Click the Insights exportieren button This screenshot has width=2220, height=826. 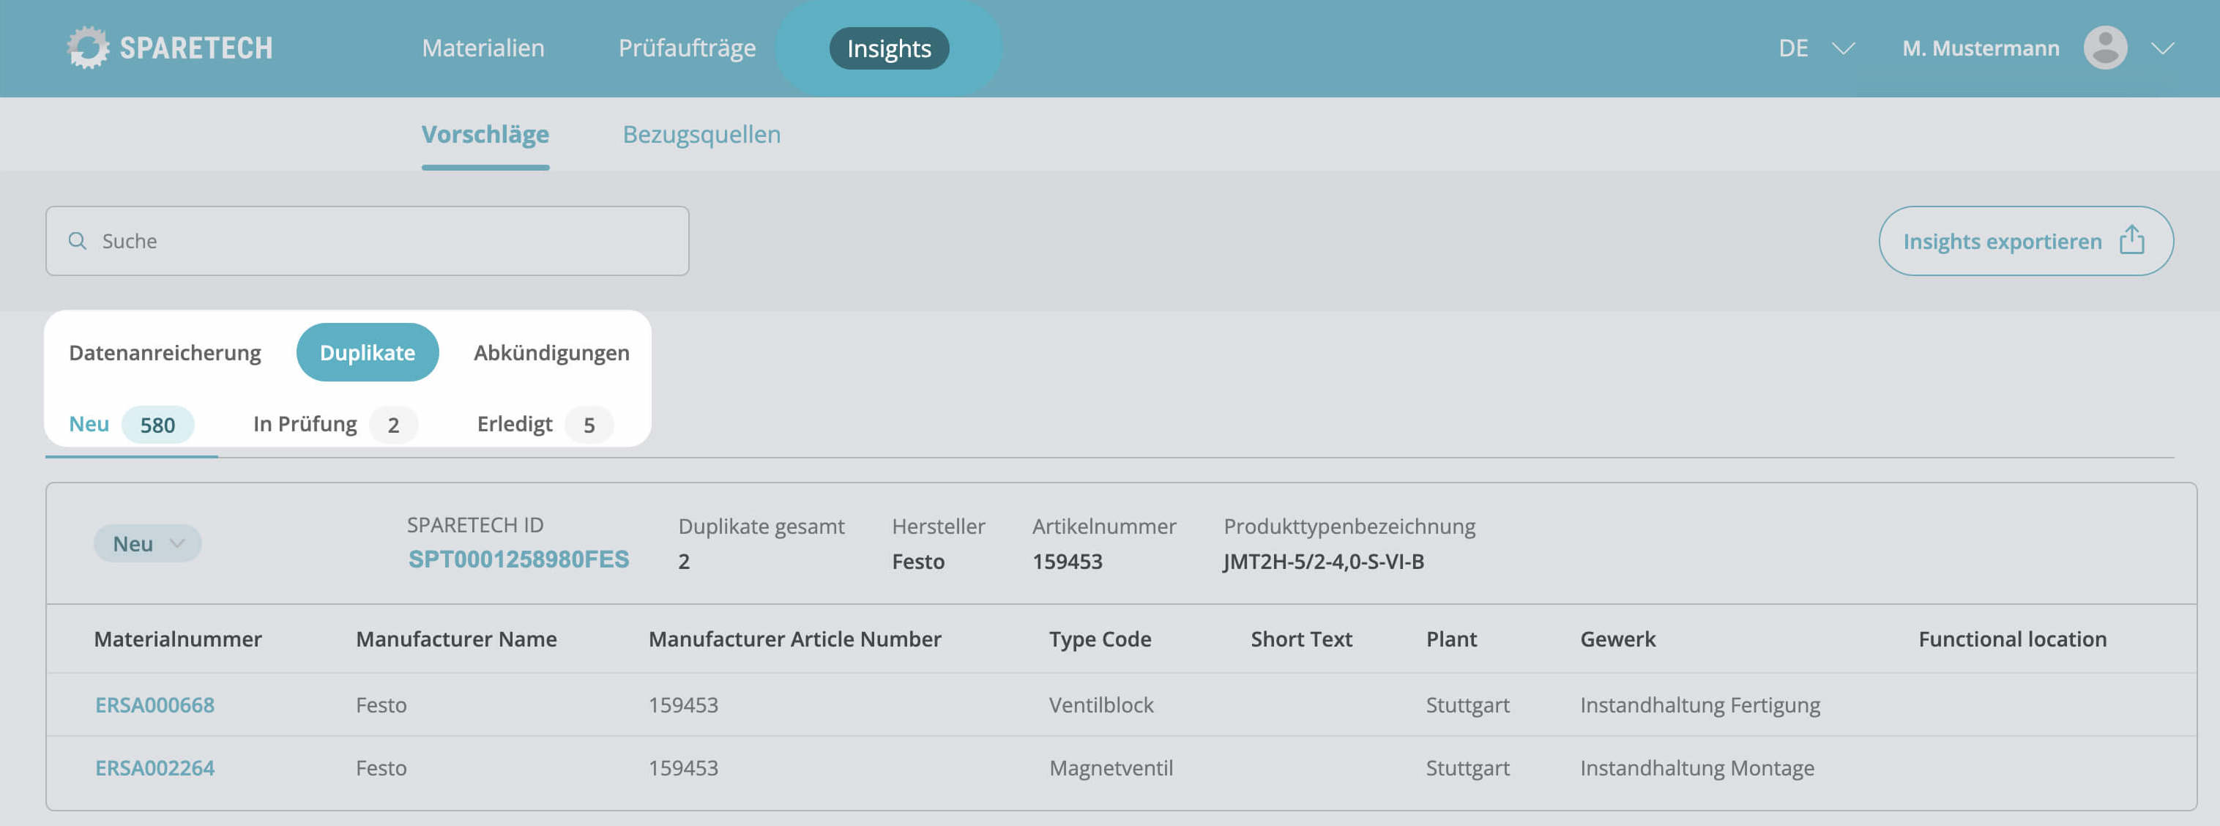(x=2025, y=241)
